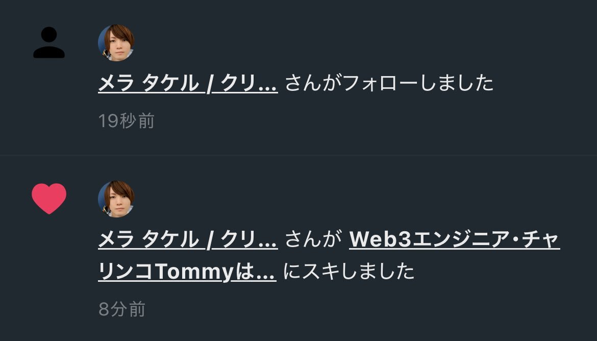Click the リンコTommyは… continued article link
The height and width of the screenshot is (341, 597).
click(187, 272)
